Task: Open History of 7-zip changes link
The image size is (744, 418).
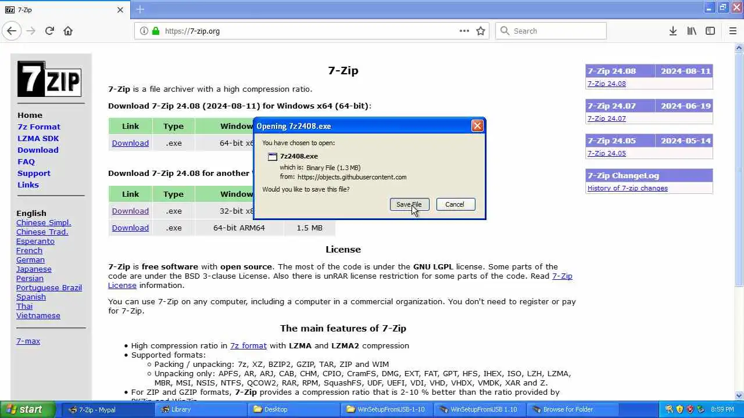Action: 627,188
